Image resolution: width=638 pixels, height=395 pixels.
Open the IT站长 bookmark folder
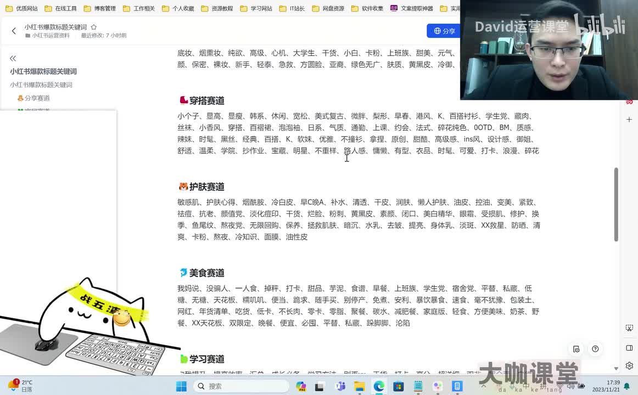click(292, 8)
